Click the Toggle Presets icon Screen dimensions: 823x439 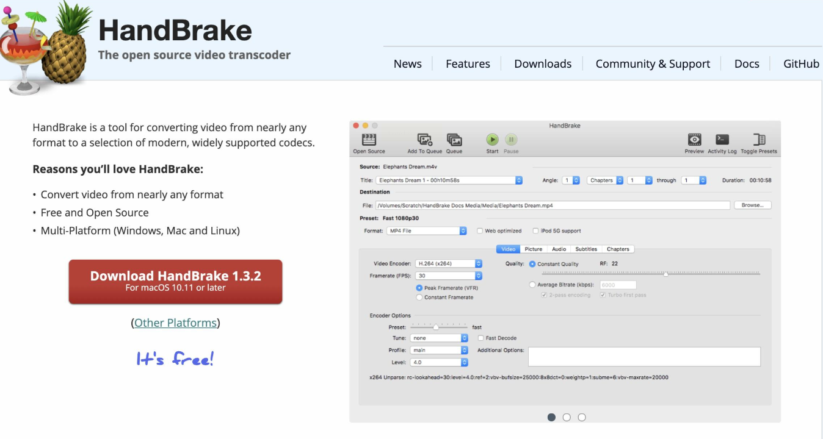759,140
